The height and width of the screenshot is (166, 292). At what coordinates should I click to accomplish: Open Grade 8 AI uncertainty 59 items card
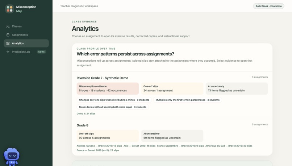point(172,136)
